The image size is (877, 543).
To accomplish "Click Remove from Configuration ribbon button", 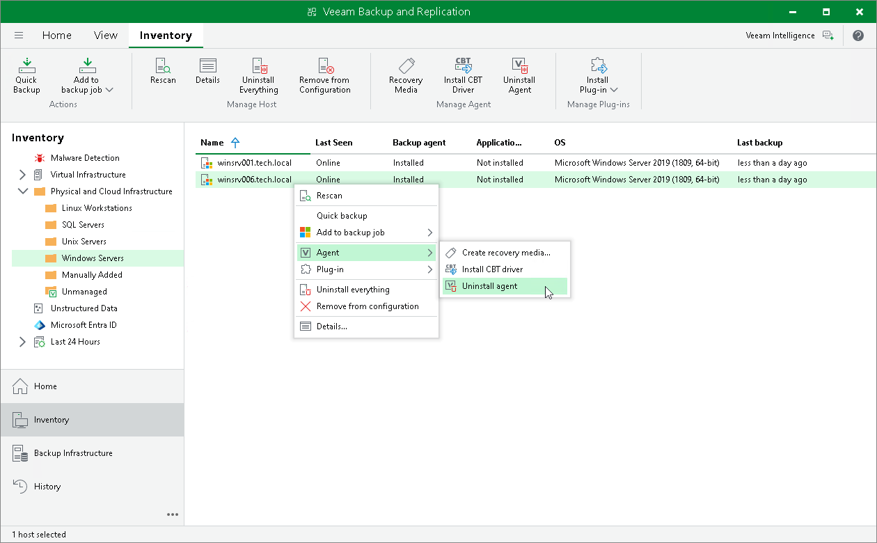I will (x=325, y=75).
